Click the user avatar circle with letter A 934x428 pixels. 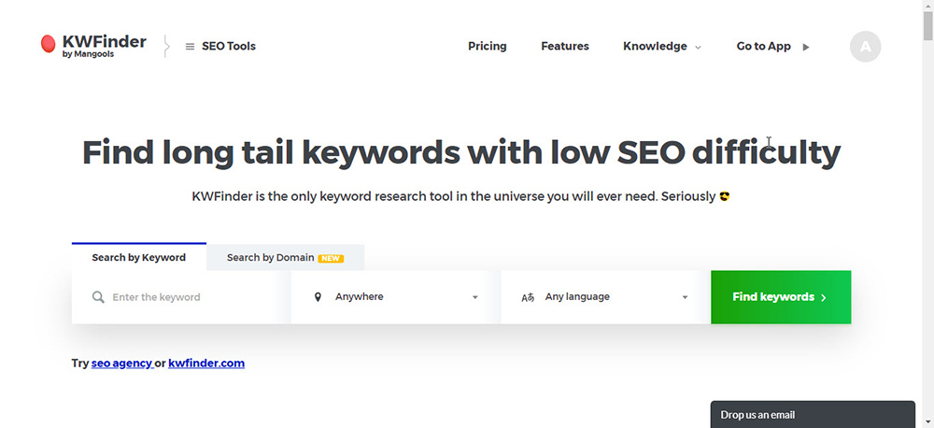pos(865,47)
